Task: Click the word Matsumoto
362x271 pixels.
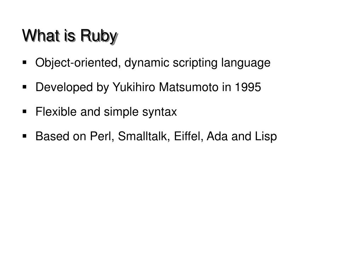Action: point(189,88)
